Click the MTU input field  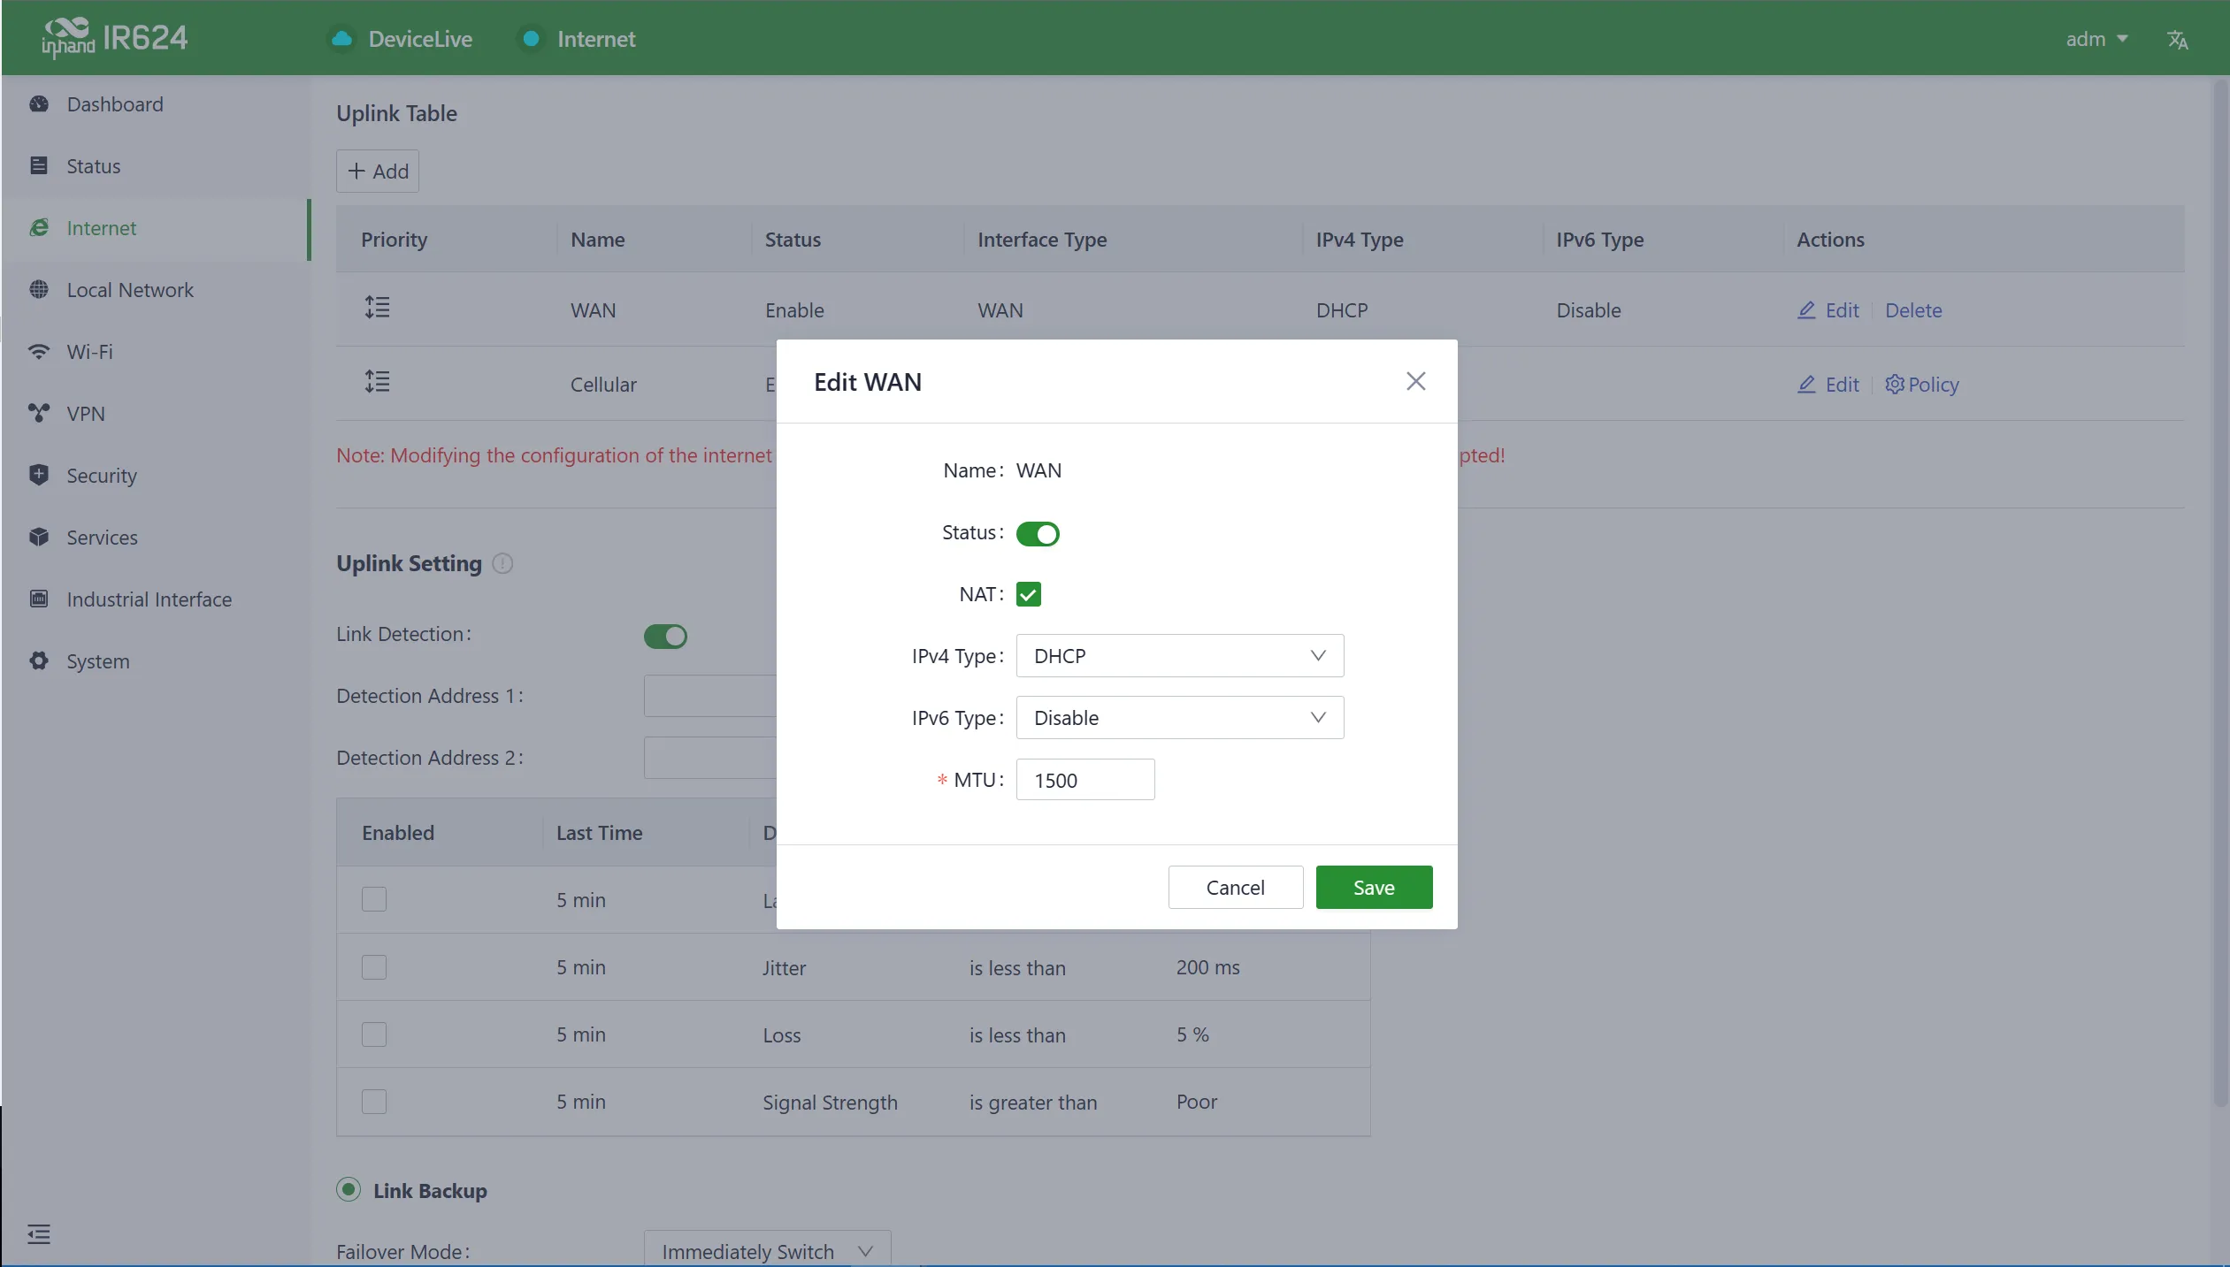point(1085,780)
